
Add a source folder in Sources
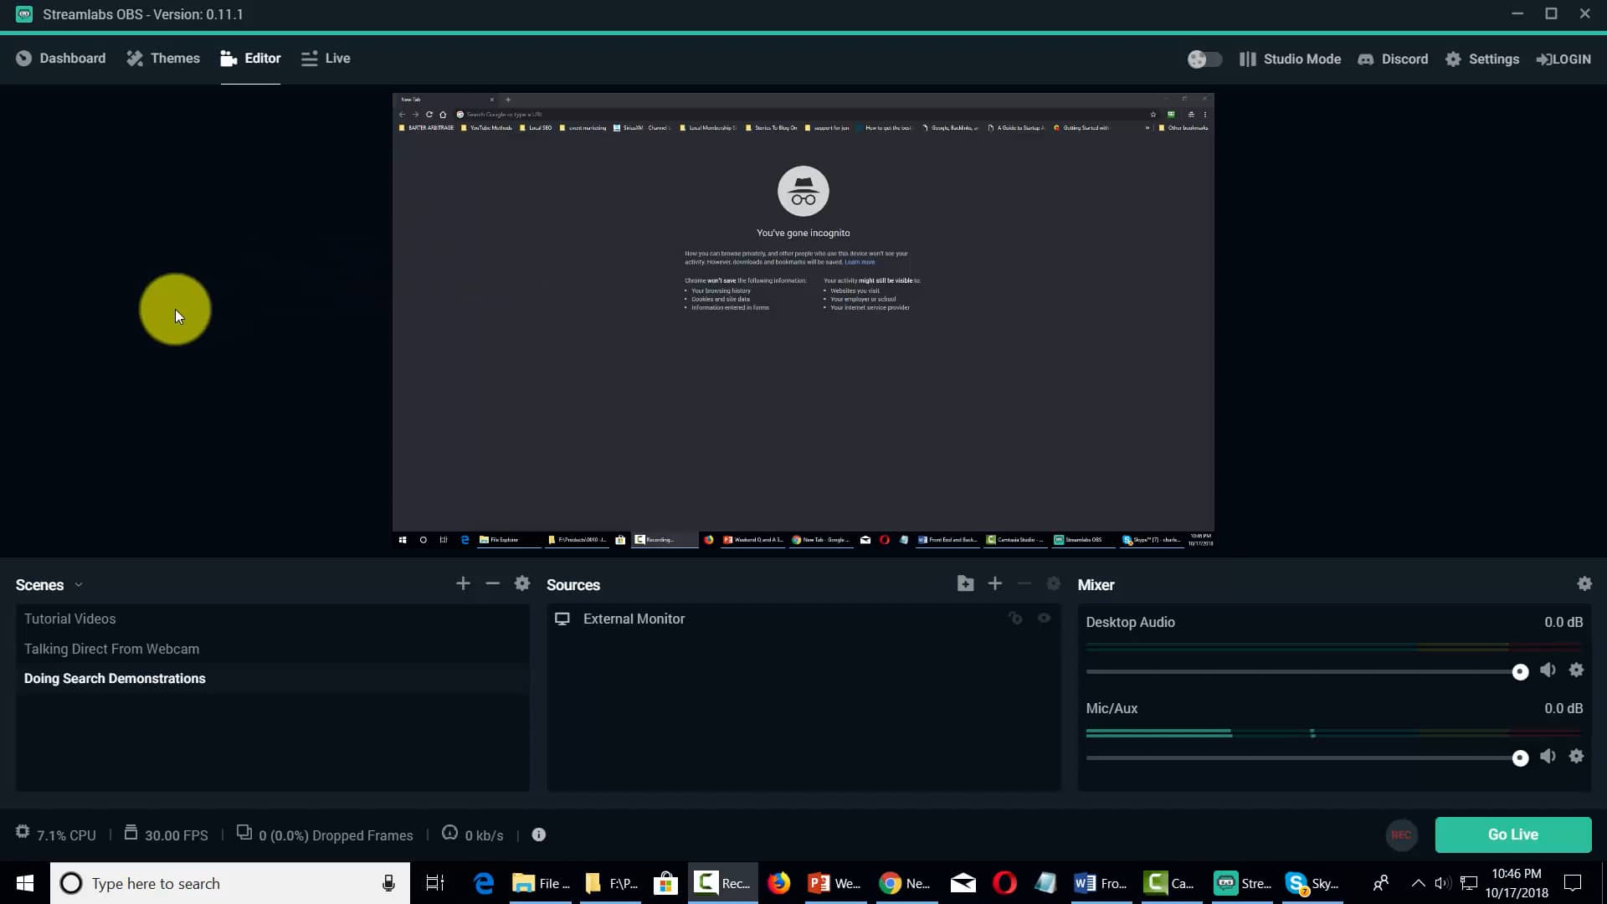click(x=965, y=583)
